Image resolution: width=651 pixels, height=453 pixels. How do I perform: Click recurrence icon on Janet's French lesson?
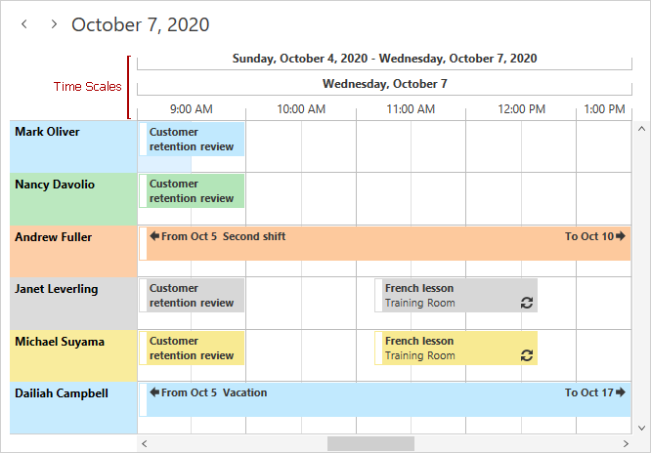(527, 303)
